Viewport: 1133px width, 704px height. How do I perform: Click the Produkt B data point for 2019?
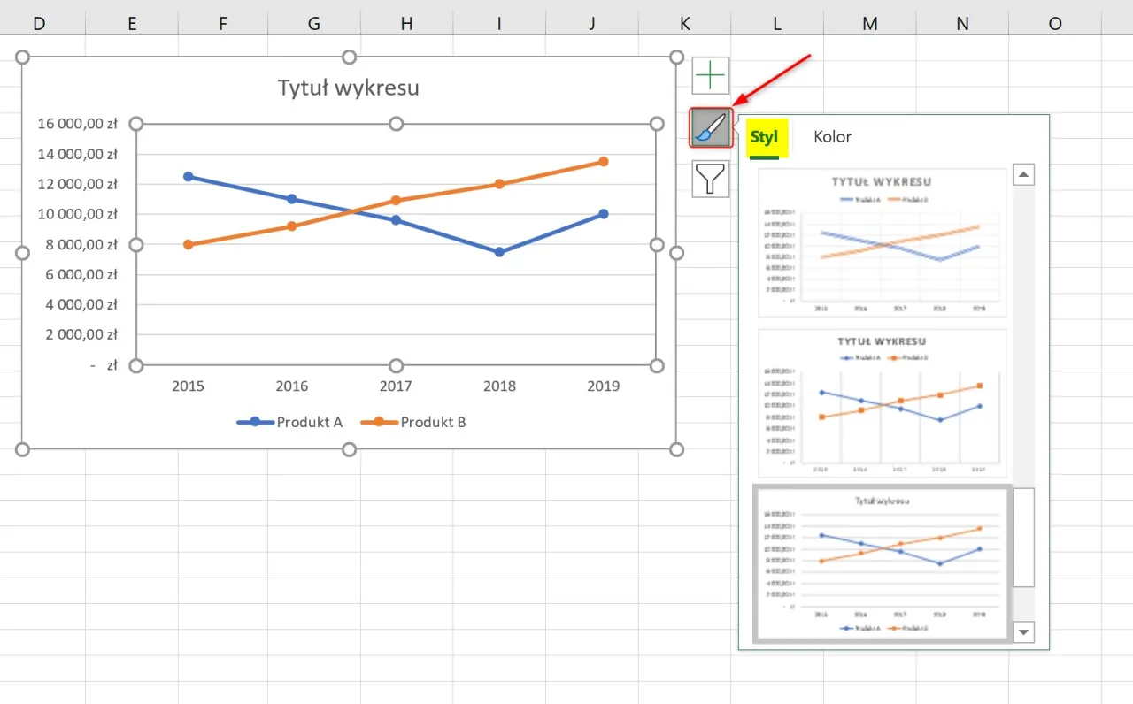pos(603,162)
